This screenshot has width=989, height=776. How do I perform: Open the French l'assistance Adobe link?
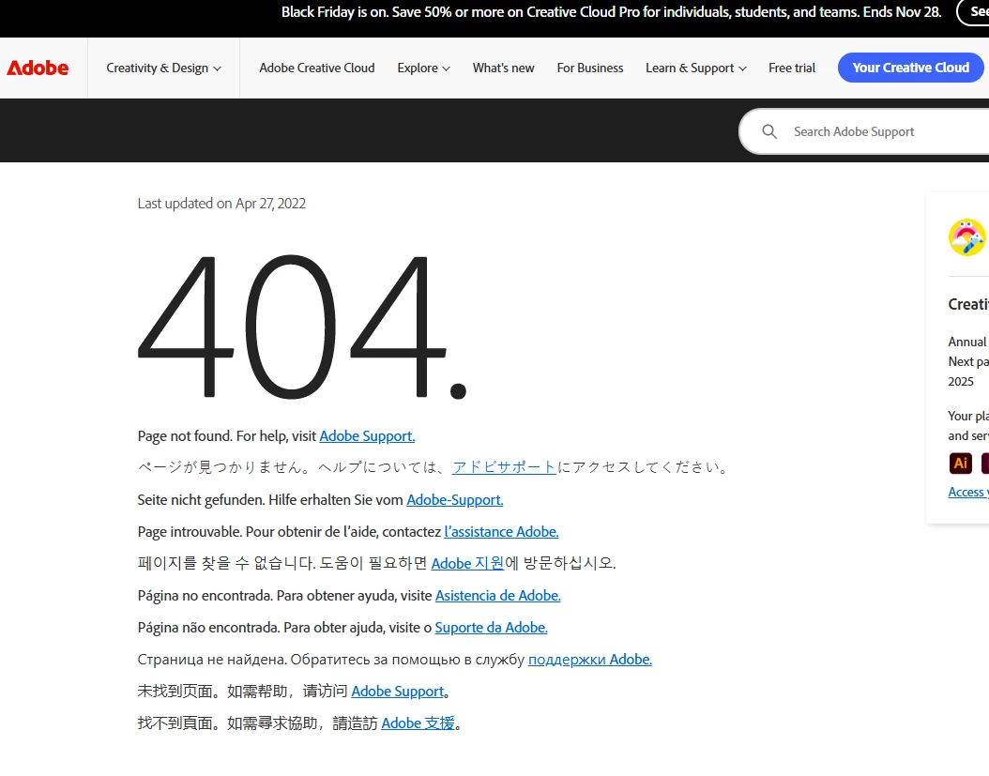click(501, 532)
